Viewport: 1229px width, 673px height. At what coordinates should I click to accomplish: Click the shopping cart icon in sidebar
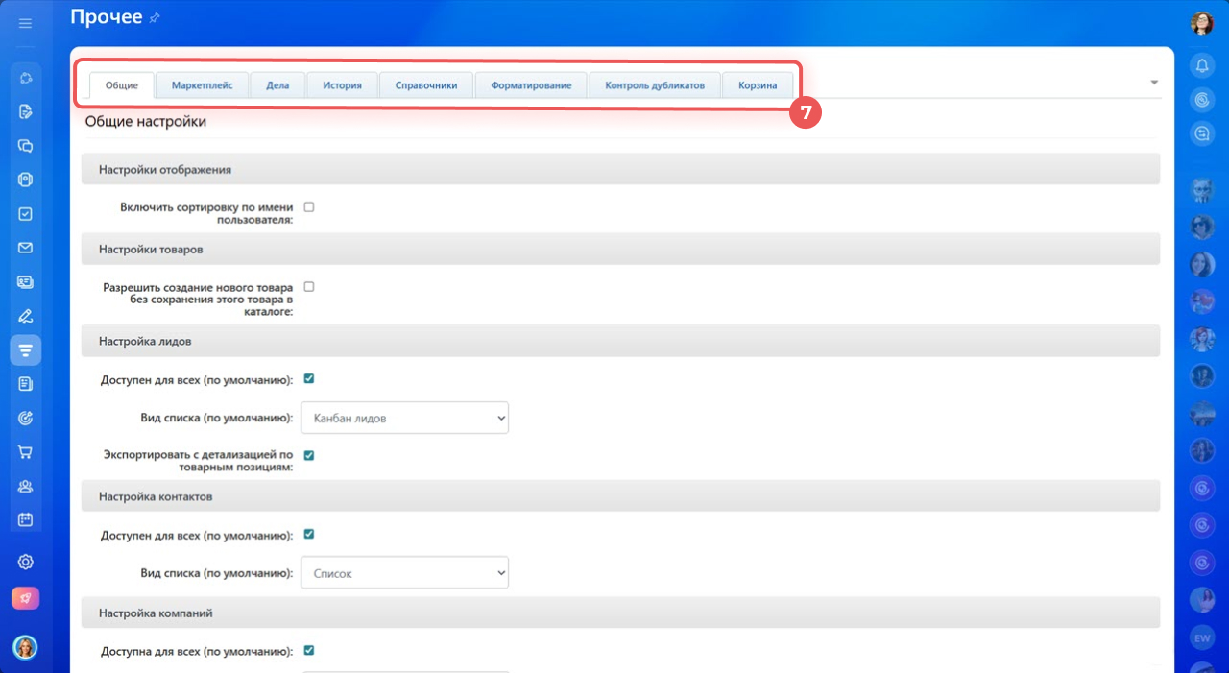click(26, 451)
